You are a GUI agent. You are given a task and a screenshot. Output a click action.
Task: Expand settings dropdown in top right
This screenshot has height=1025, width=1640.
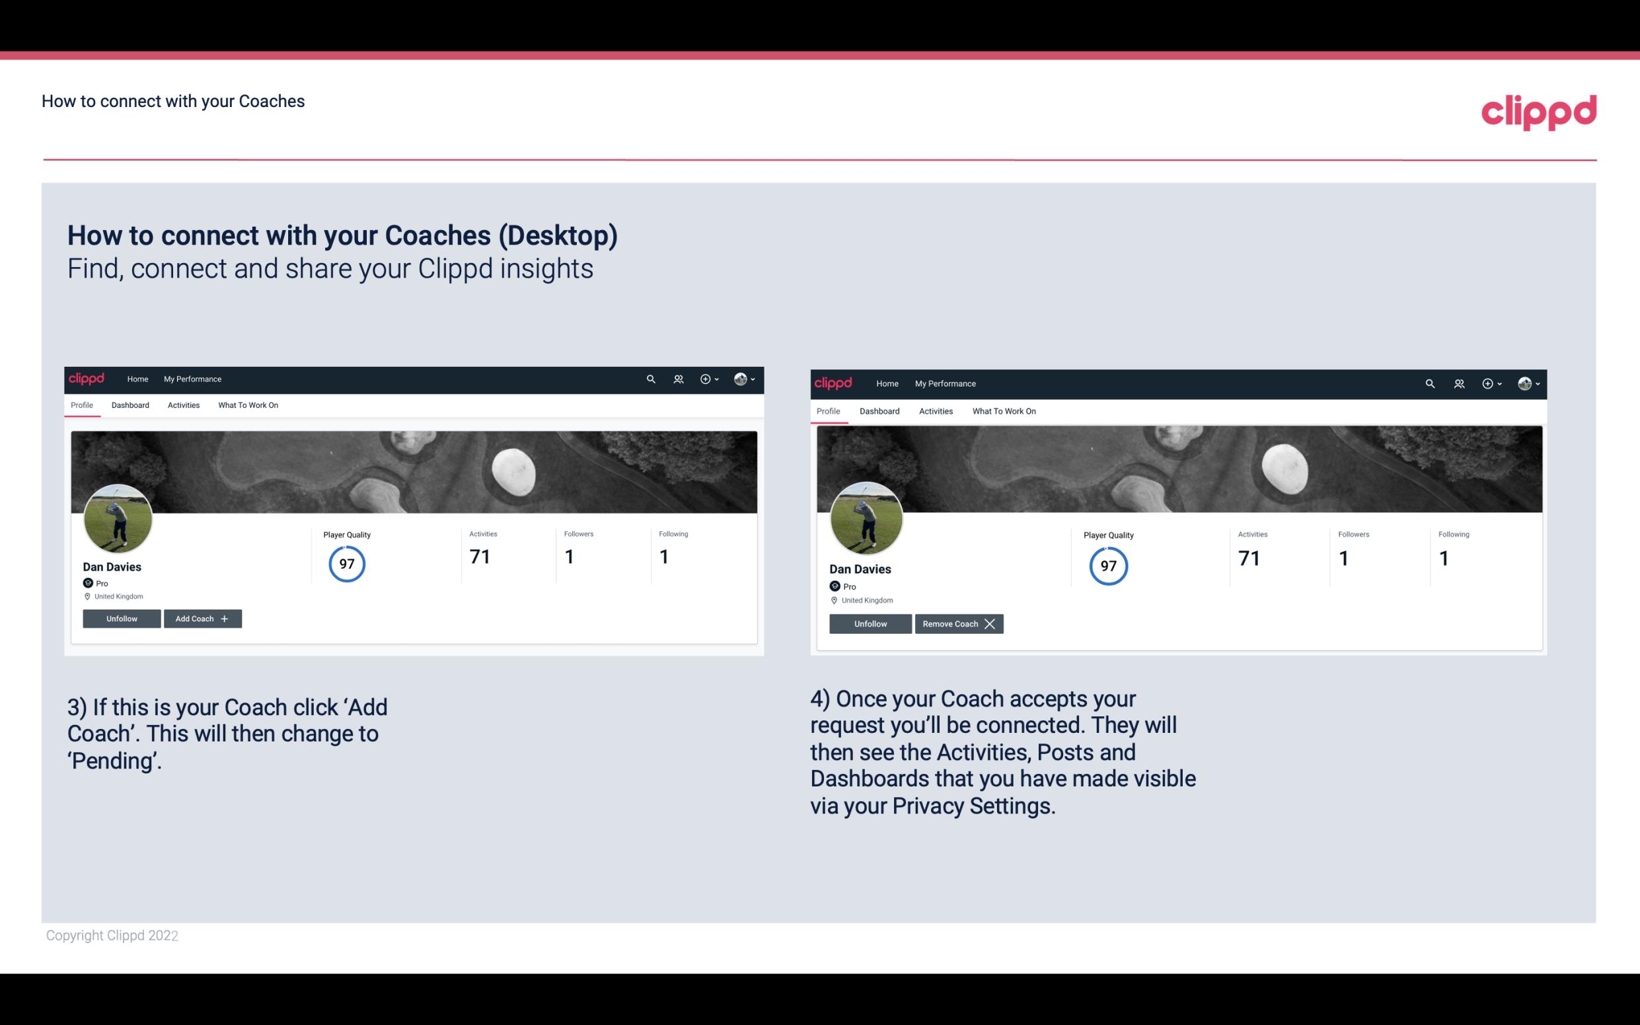[x=1529, y=383]
